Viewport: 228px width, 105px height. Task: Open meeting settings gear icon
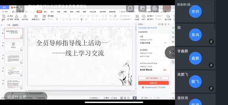[x=154, y=8]
